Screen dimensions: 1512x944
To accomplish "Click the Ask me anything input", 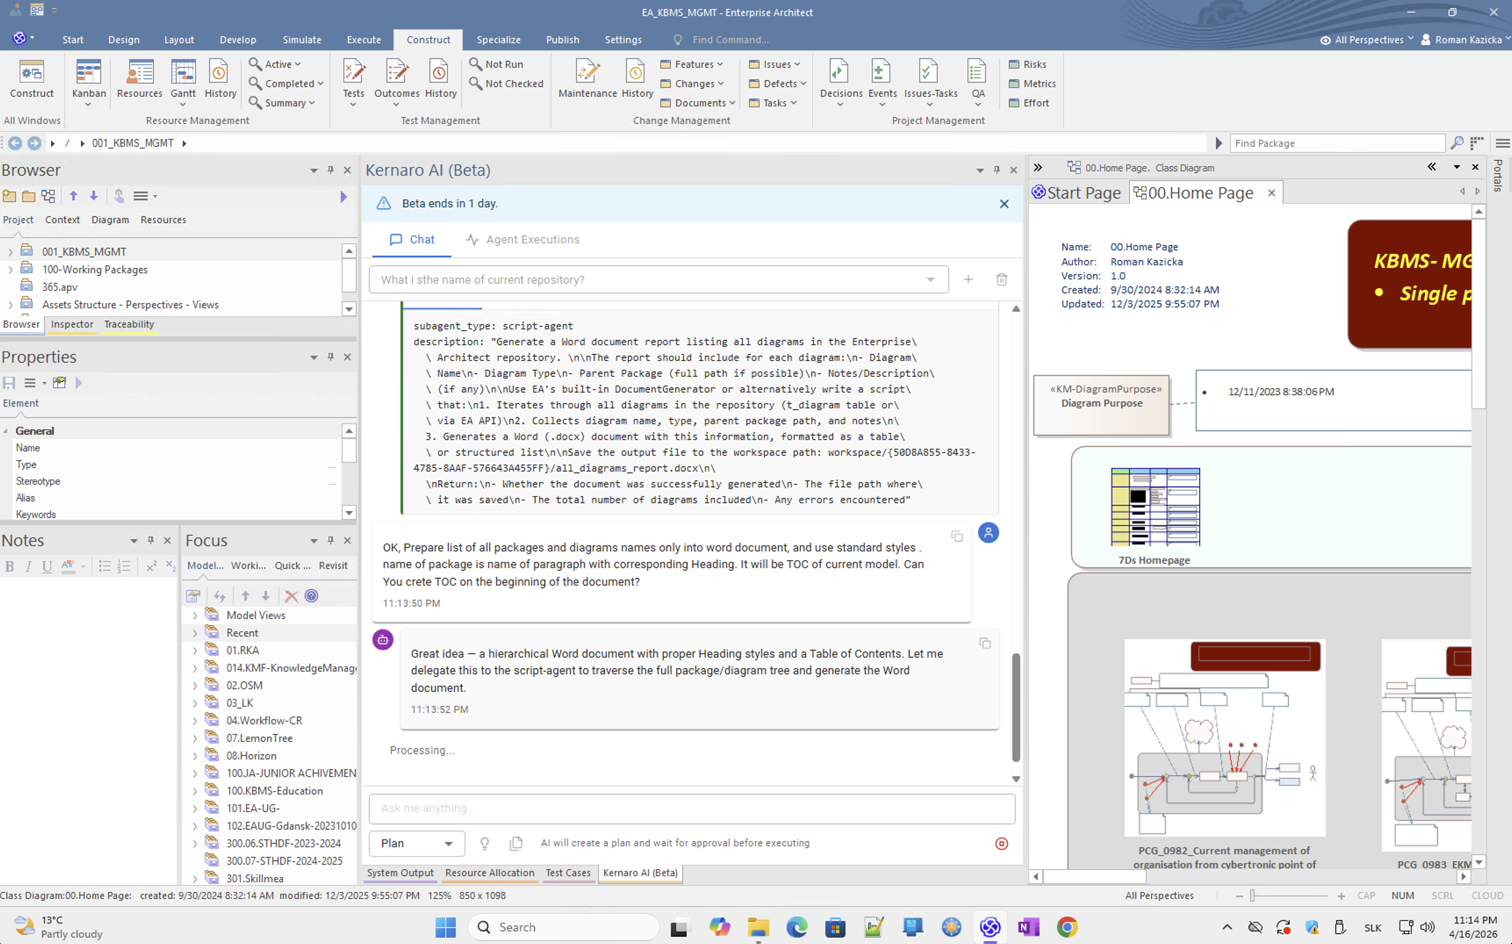I will (x=692, y=808).
